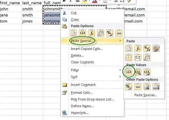Select the cell containing tom
169x120 pixels.
[x=11, y=21]
